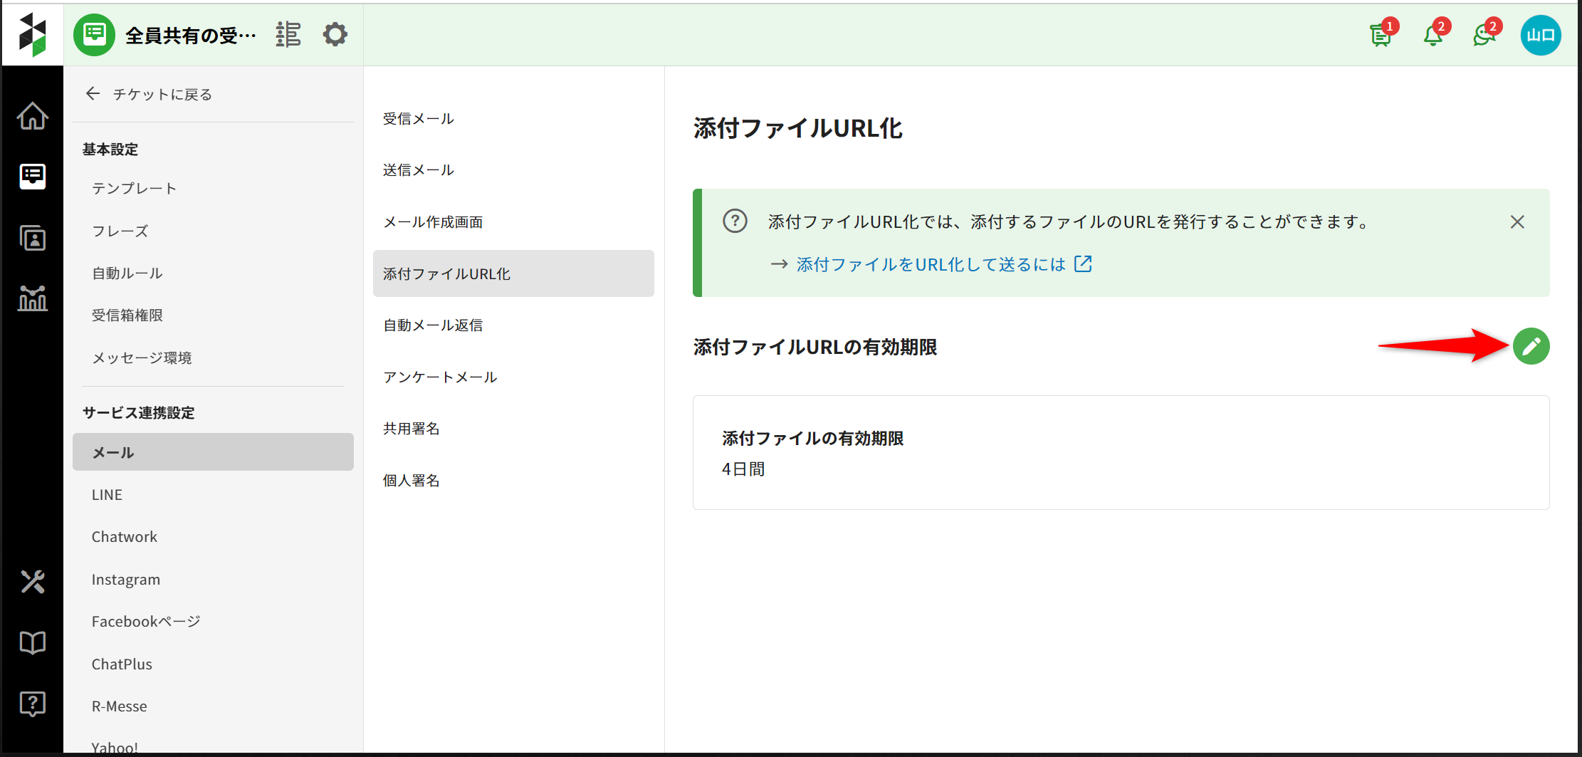Open テンプレート under 基本設定
This screenshot has height=757, width=1582.
point(134,189)
